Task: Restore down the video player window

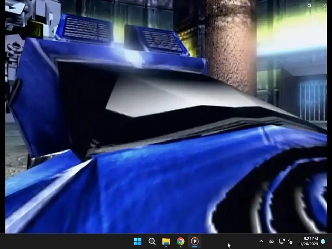Action: pyautogui.click(x=309, y=5)
